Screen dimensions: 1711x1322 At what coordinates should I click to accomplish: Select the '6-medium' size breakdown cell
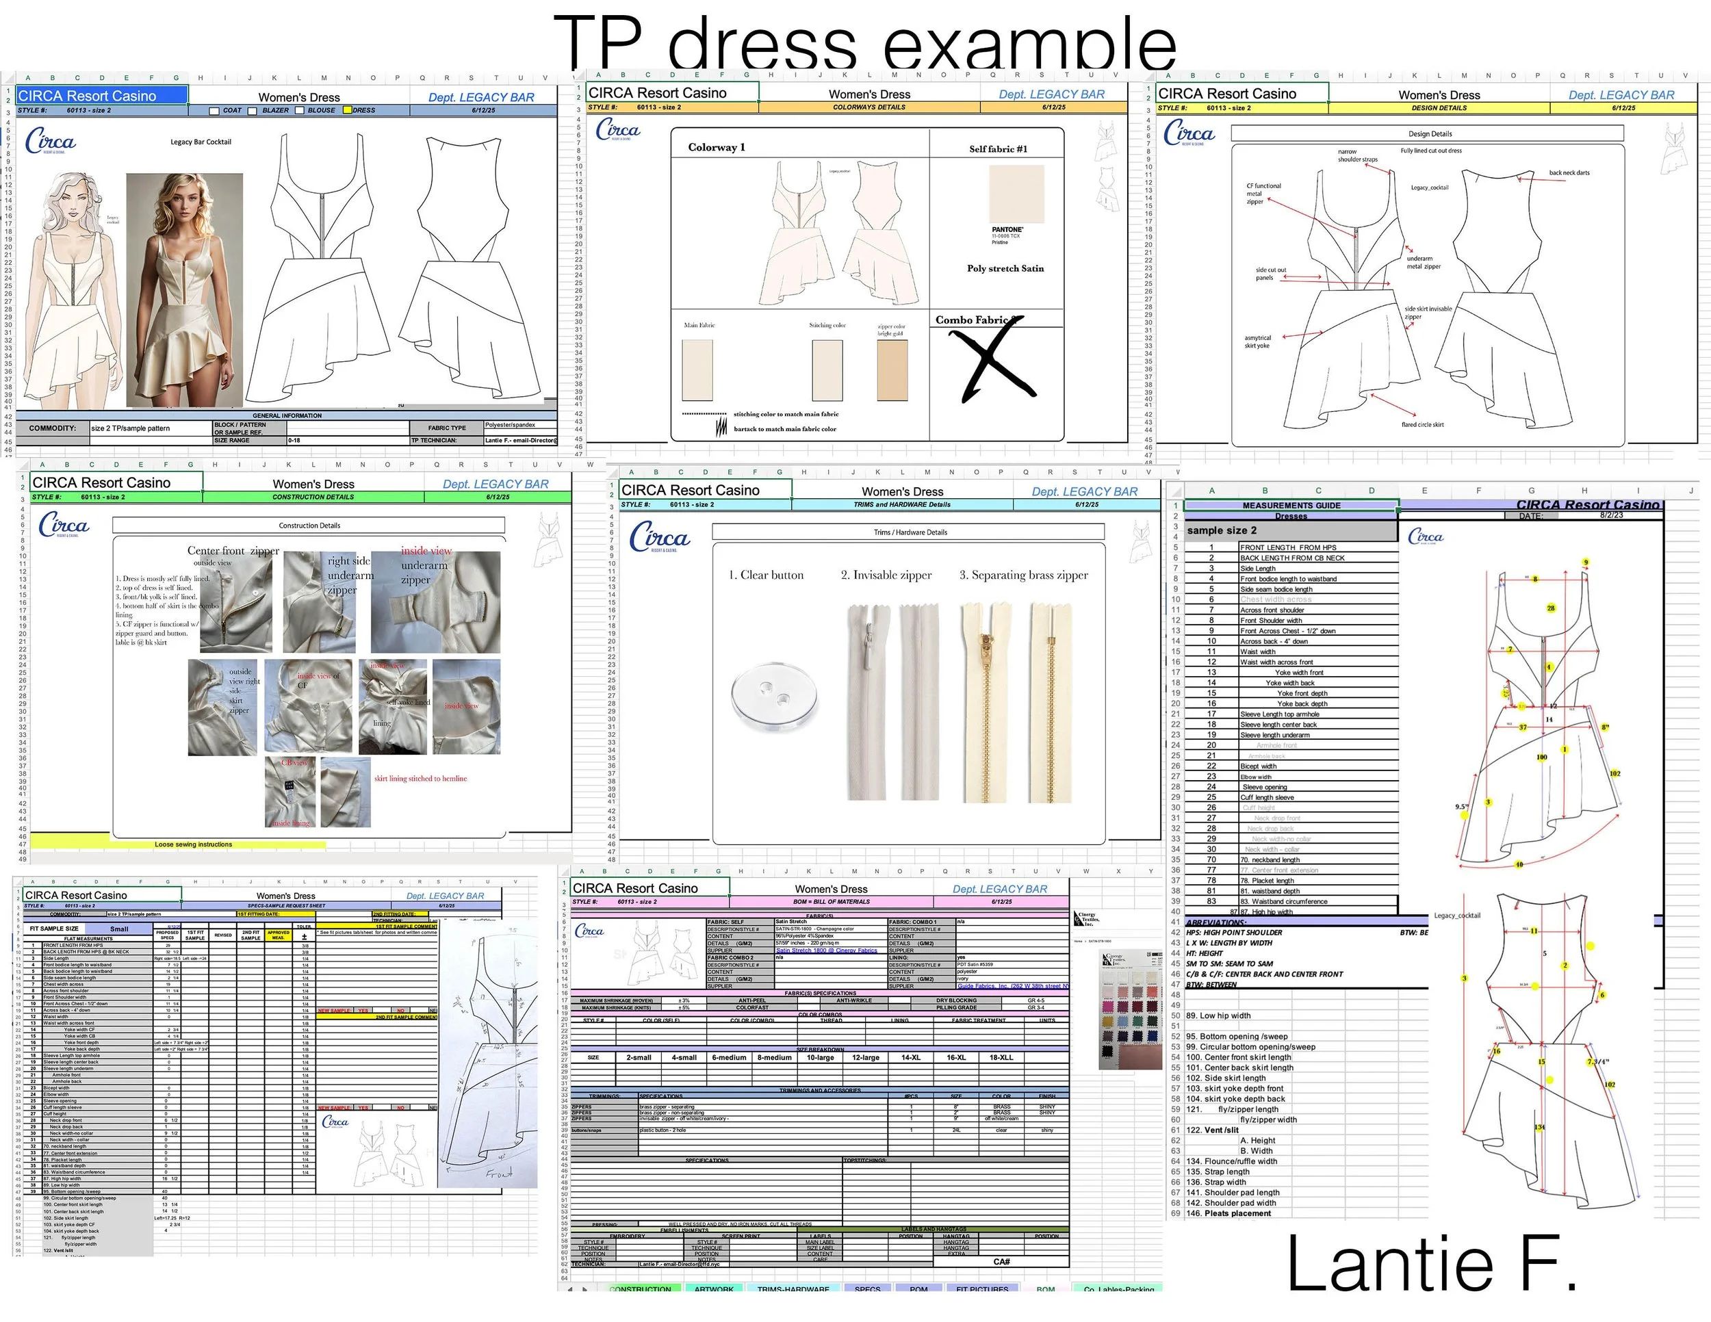tap(730, 1057)
